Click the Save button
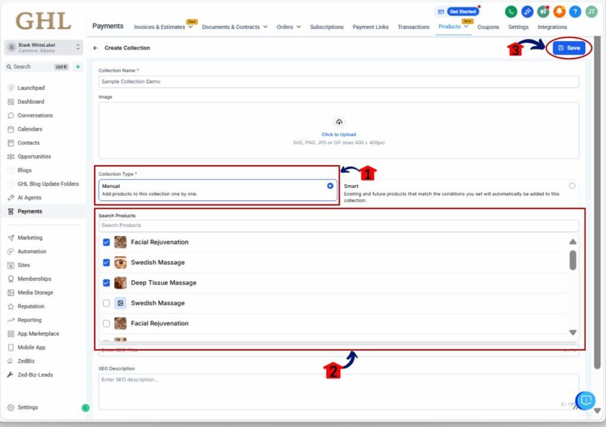606x427 pixels. [568, 48]
